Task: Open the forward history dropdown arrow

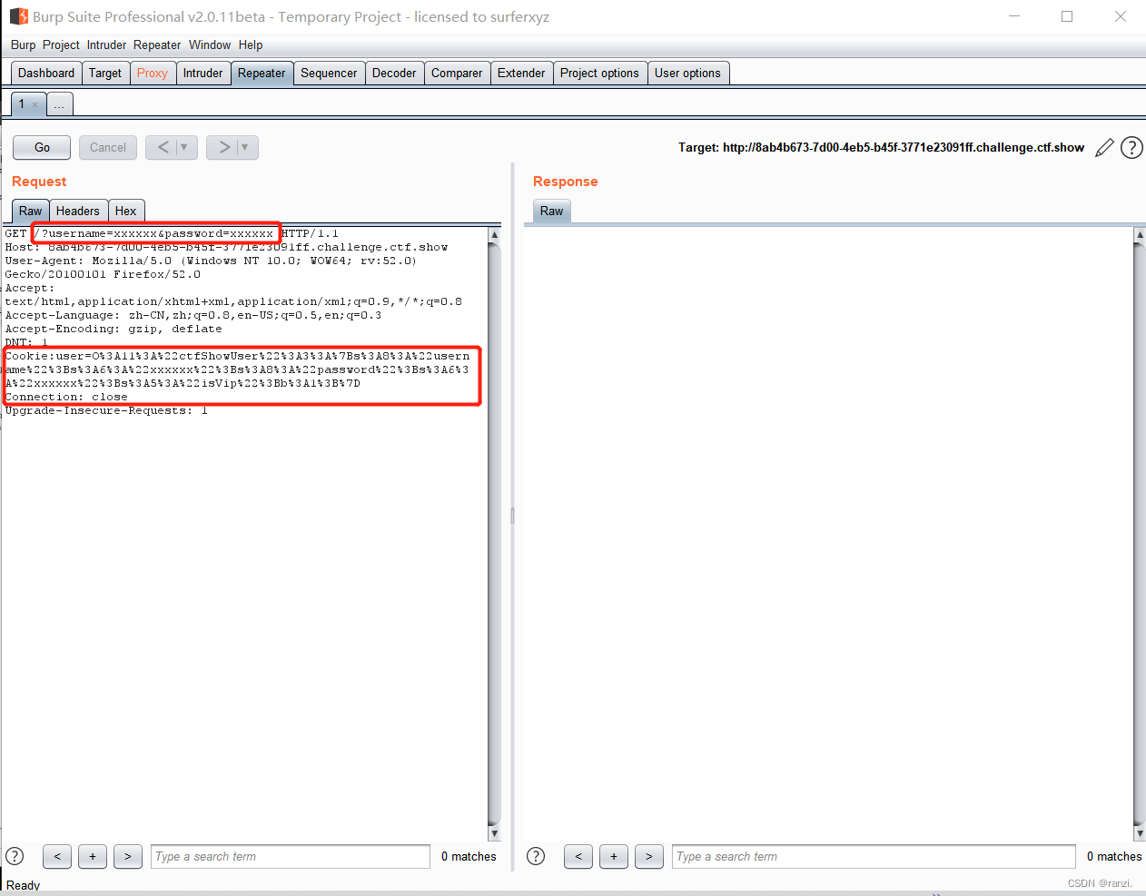Action: 246,147
